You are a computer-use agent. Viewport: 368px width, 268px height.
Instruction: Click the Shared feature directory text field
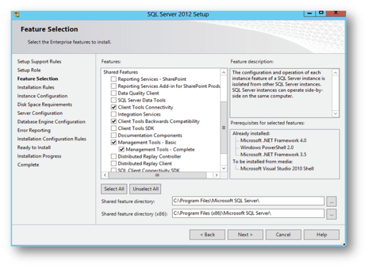(248, 202)
